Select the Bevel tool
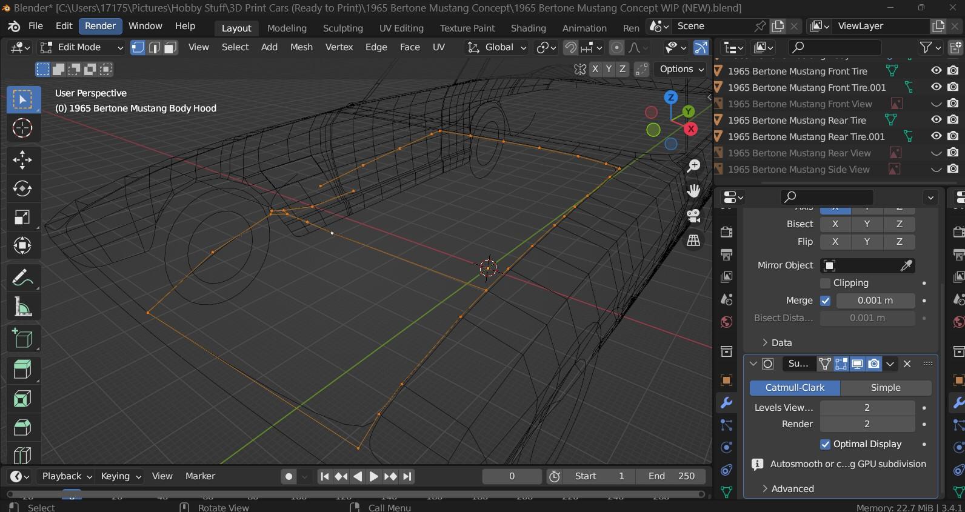965x512 pixels. pyautogui.click(x=23, y=427)
